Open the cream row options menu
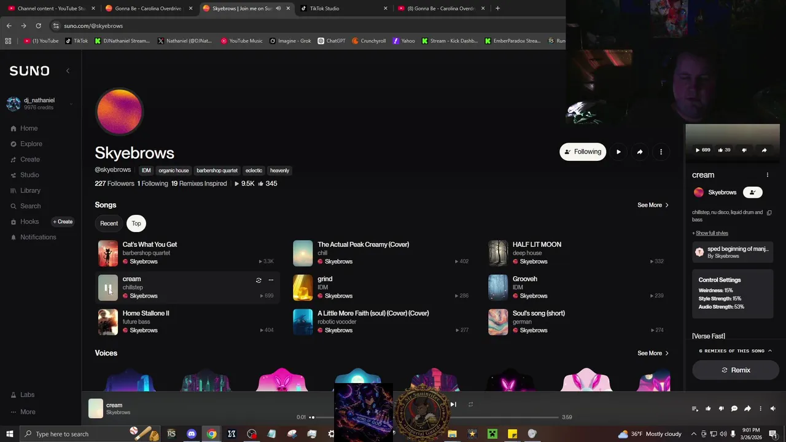Viewport: 786px width, 442px height. (x=271, y=280)
